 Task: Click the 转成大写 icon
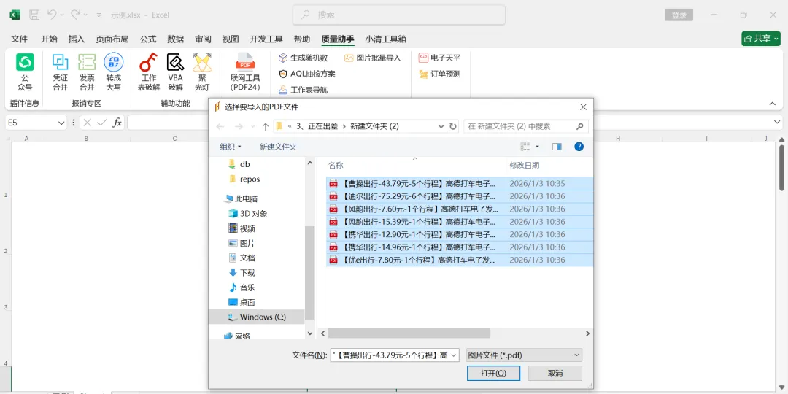pyautogui.click(x=114, y=62)
